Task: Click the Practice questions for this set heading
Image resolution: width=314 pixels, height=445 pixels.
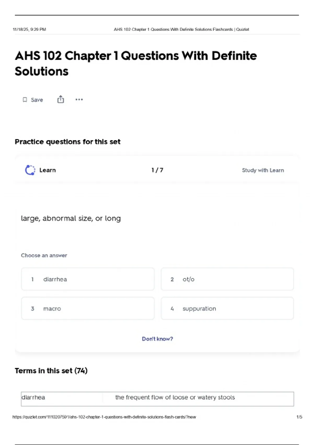Action: 68,142
